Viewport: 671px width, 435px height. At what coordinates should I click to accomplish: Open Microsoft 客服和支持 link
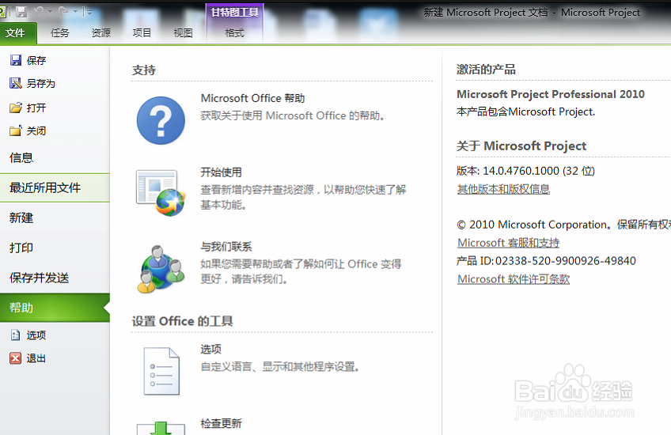click(508, 243)
